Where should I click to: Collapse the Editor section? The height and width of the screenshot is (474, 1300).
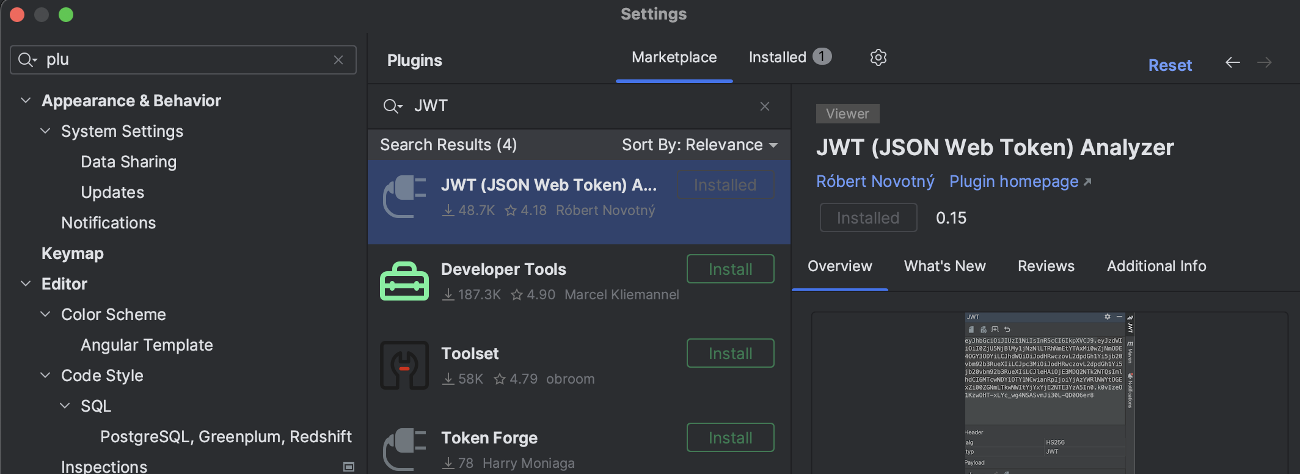(x=26, y=283)
